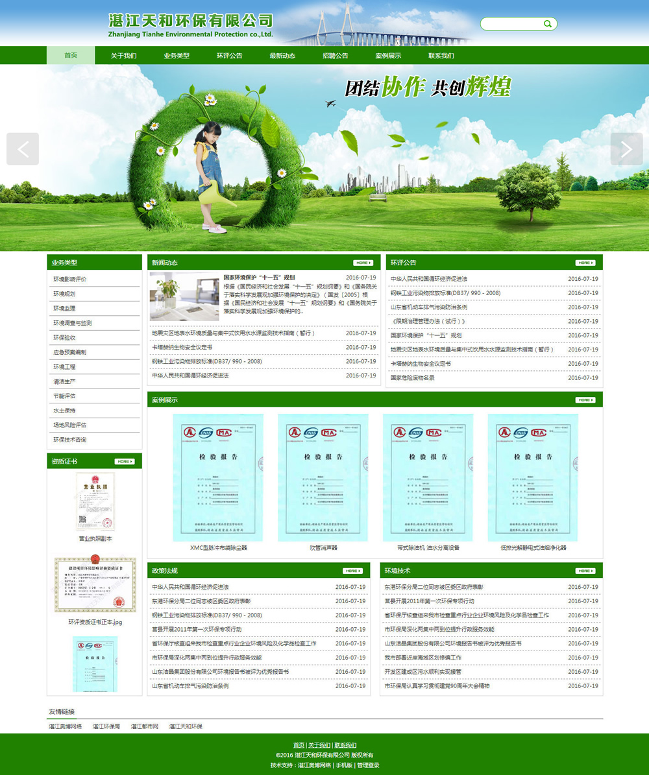
Task: Select 关于我们 in the navigation bar
Action: pos(123,56)
